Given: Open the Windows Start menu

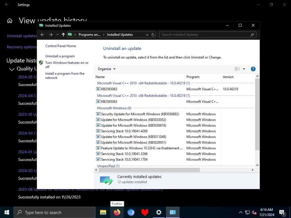Looking at the screenshot, I should [x=7, y=212].
